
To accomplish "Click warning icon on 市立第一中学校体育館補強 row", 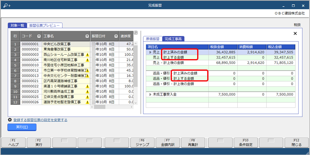I will (88, 71).
